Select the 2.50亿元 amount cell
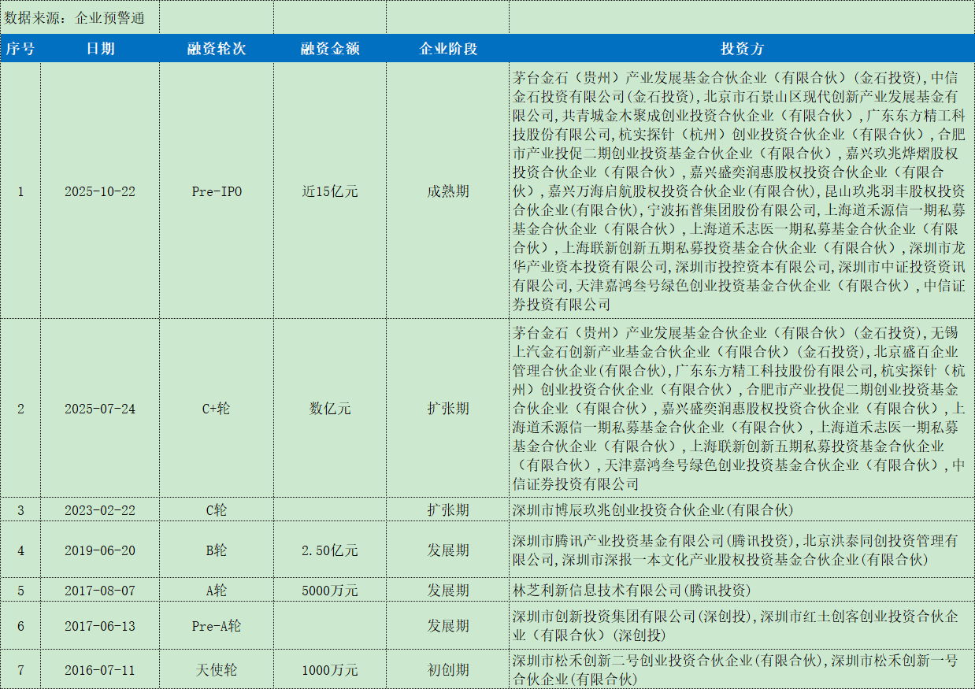This screenshot has width=975, height=689. pos(331,550)
